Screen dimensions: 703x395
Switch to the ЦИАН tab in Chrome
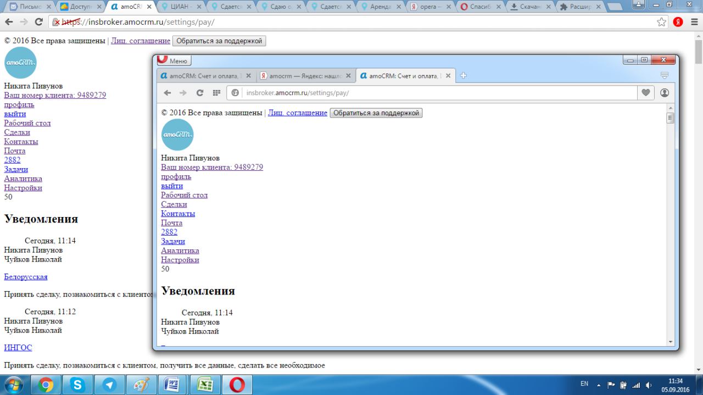(x=180, y=7)
